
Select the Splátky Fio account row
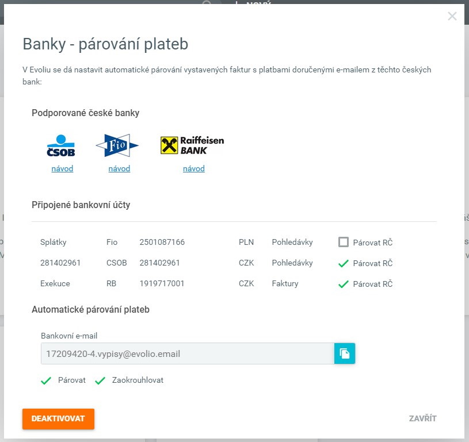(54, 242)
